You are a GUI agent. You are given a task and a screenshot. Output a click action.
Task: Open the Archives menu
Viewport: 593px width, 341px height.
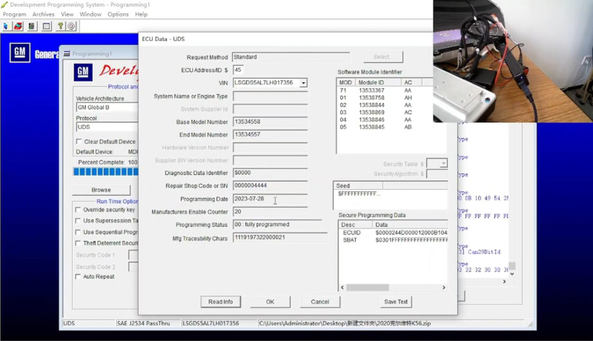coord(43,14)
